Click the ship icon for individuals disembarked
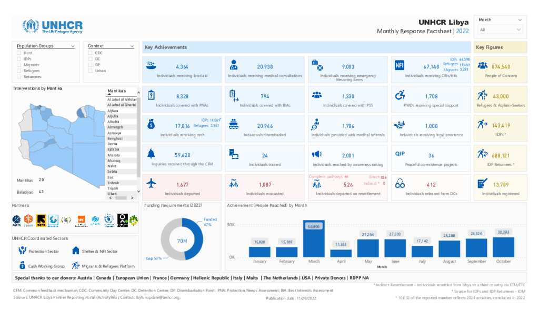This screenshot has width=539, height=311. [x=234, y=124]
